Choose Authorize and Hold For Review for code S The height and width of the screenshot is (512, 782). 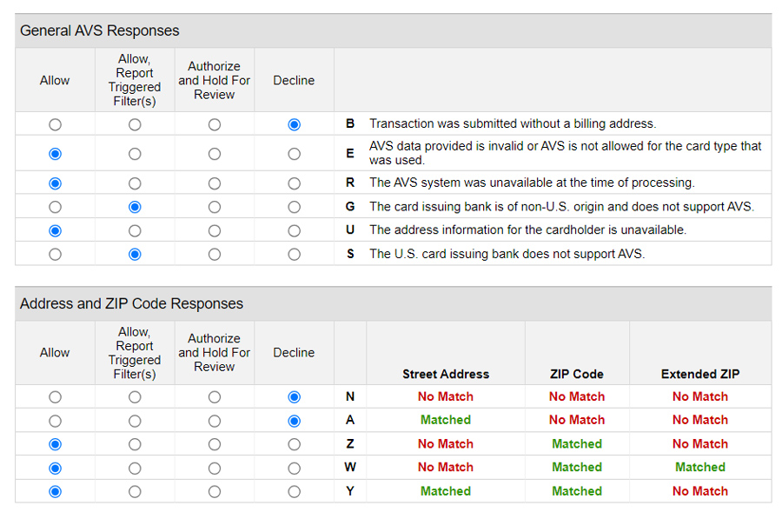(x=215, y=255)
